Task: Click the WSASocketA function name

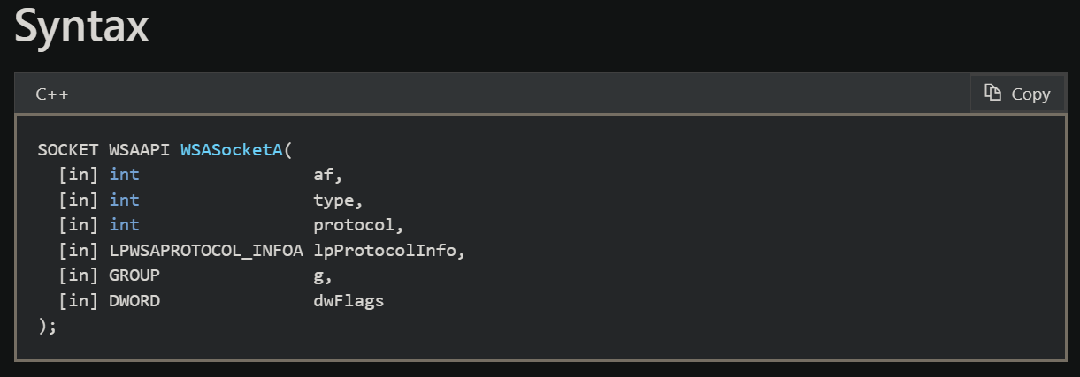Action: pos(231,149)
